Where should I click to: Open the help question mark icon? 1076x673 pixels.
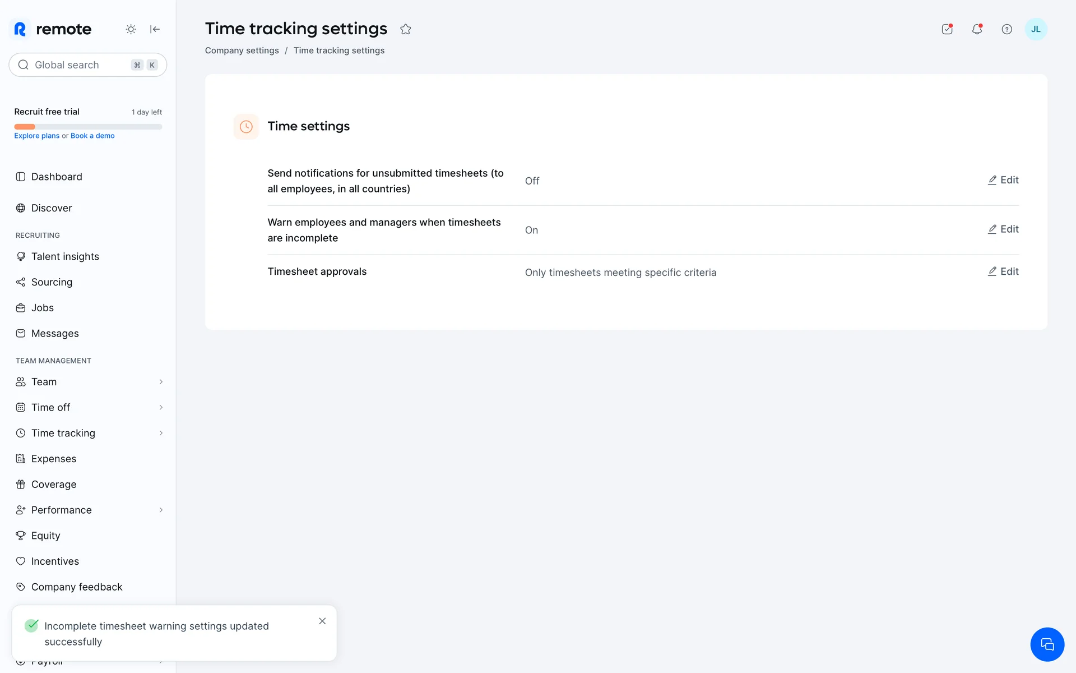(x=1007, y=29)
